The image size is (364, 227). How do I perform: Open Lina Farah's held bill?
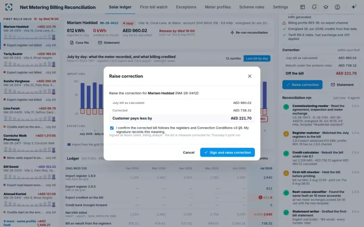coord(29,118)
